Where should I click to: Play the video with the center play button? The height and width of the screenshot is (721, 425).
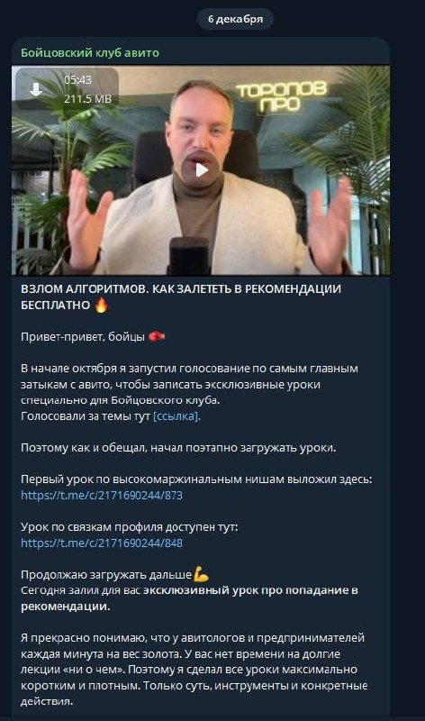coord(201,170)
